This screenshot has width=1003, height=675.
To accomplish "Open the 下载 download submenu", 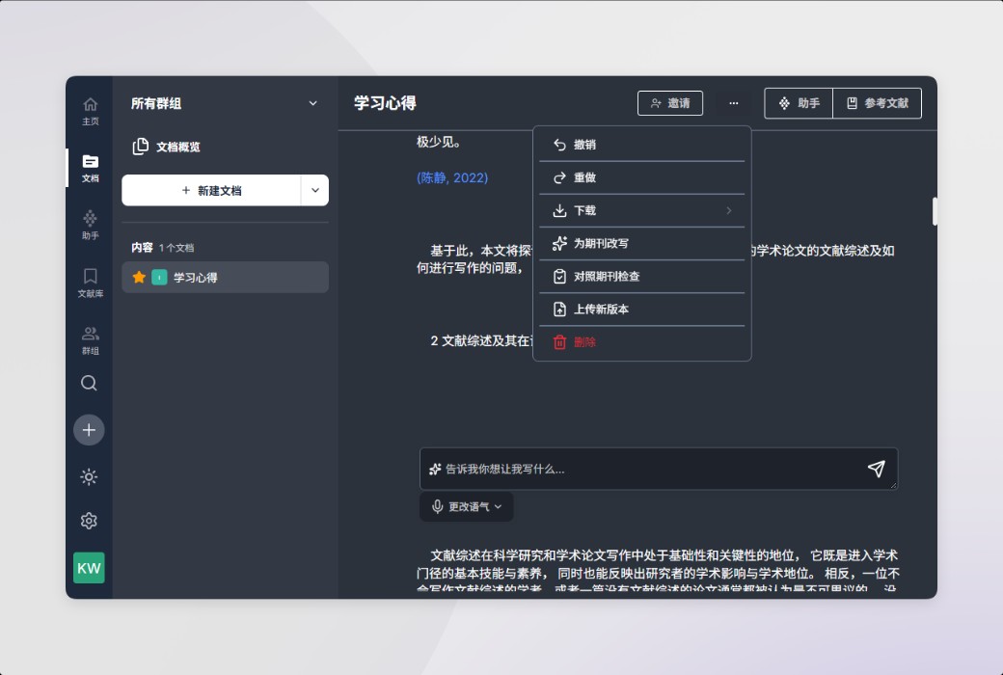I will (641, 210).
